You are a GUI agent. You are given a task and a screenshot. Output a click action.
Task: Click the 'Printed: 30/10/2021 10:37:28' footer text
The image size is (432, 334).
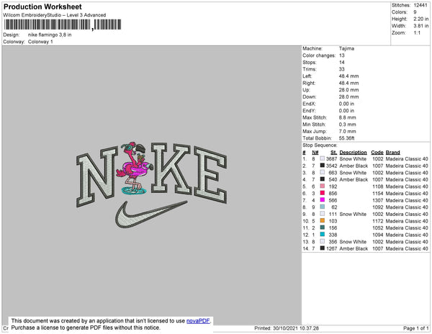[287, 328]
